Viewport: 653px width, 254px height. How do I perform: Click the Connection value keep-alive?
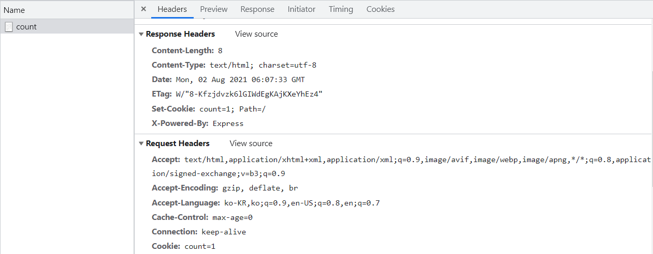[224, 232]
